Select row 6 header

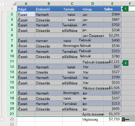[12, 35]
